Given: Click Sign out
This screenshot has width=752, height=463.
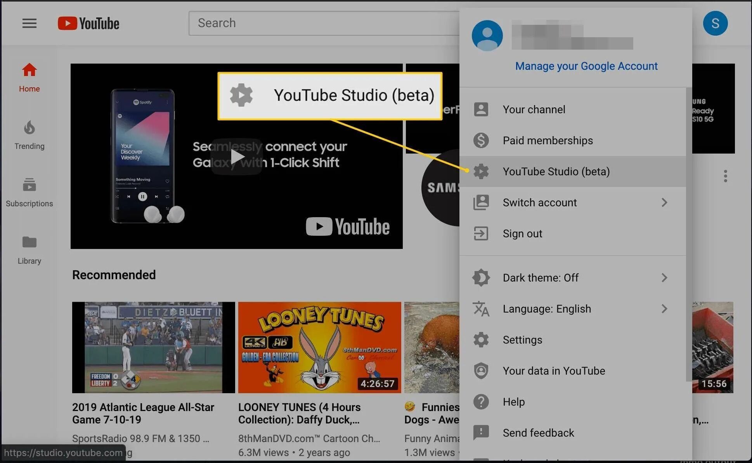Looking at the screenshot, I should (x=522, y=233).
